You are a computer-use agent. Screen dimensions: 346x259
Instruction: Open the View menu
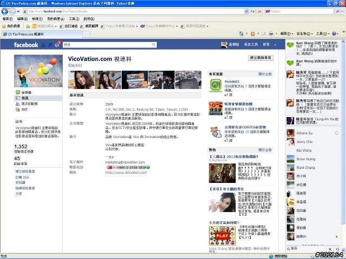37,19
